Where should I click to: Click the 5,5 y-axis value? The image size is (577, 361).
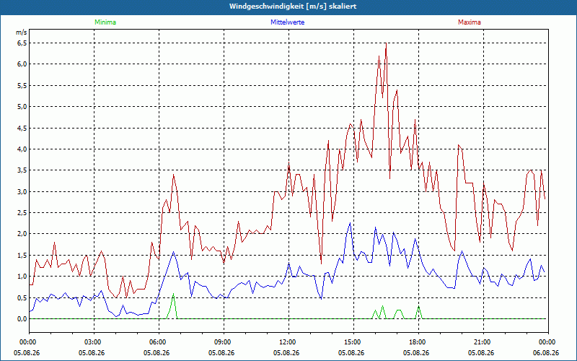(x=22, y=85)
